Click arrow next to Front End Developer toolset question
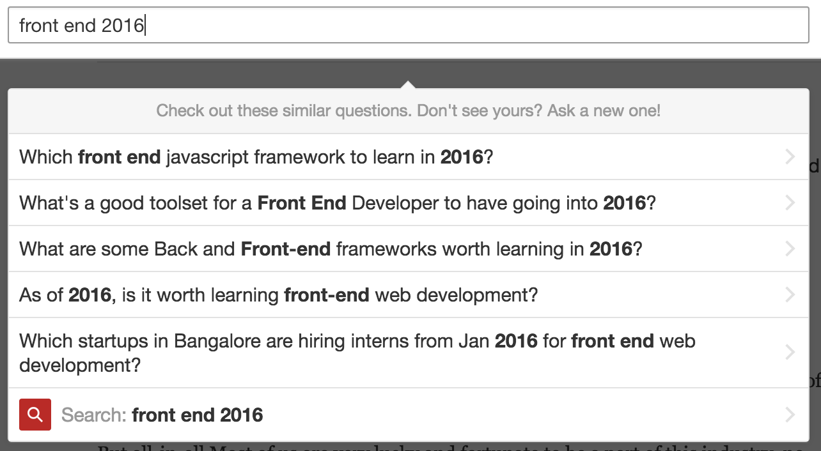 pyautogui.click(x=790, y=203)
